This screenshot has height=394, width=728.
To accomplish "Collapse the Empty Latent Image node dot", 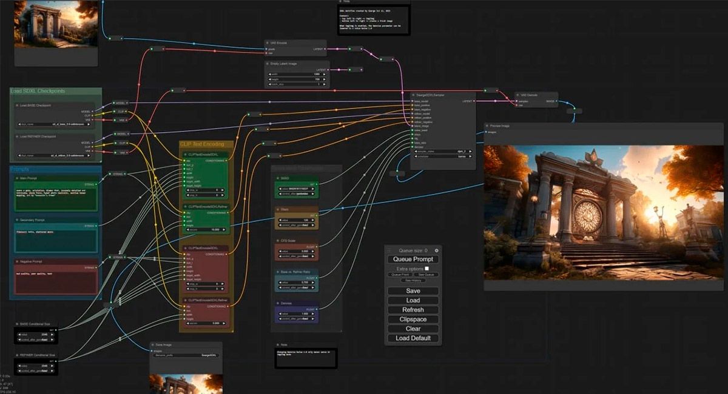I will pos(269,63).
